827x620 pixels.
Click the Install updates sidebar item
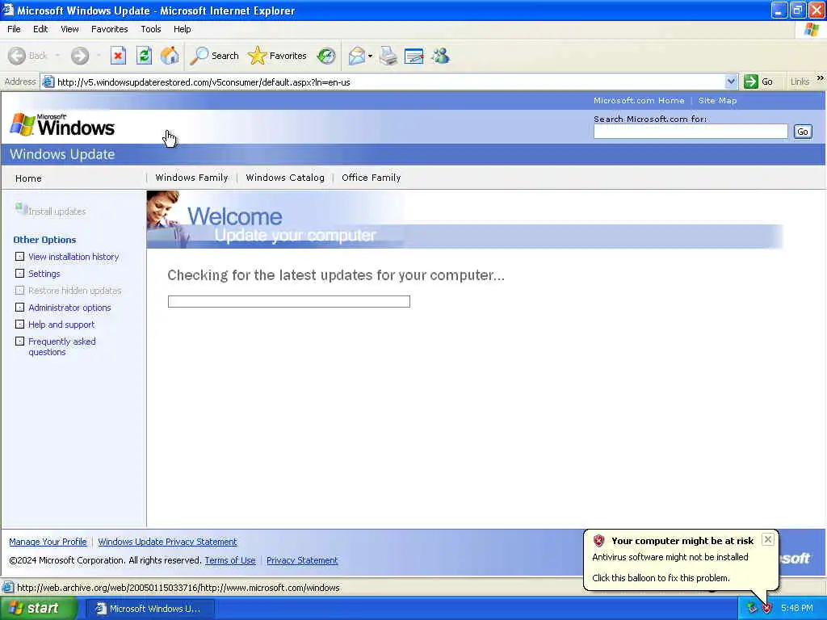click(51, 211)
